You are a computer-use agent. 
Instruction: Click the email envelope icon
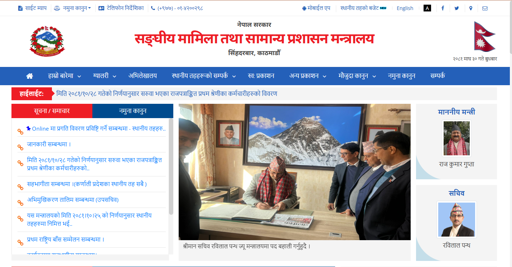[485, 8]
